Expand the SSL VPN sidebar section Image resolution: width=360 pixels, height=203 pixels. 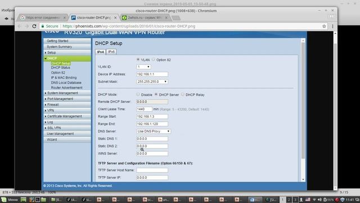coord(67,128)
